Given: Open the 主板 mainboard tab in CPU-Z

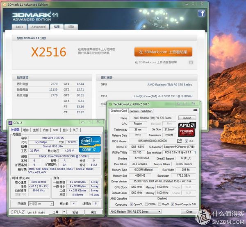Looking at the screenshot, I should pyautogui.click(x=36, y=130).
